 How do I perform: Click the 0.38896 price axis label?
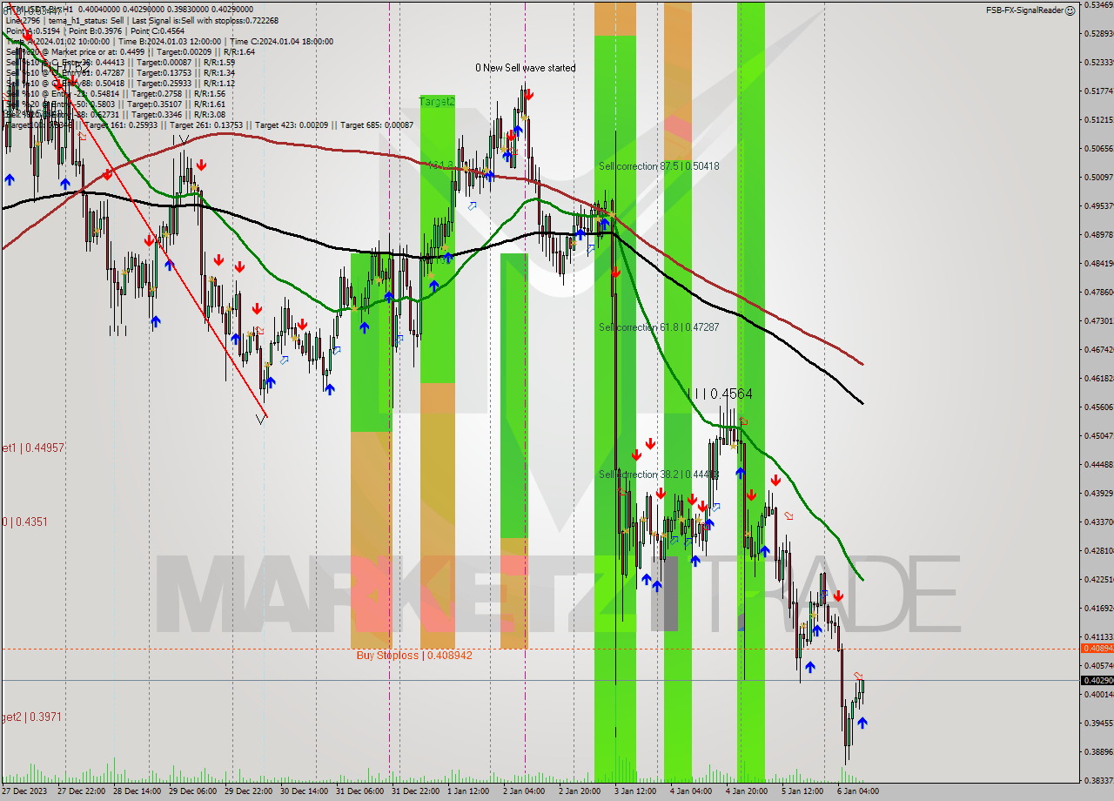coord(1097,751)
